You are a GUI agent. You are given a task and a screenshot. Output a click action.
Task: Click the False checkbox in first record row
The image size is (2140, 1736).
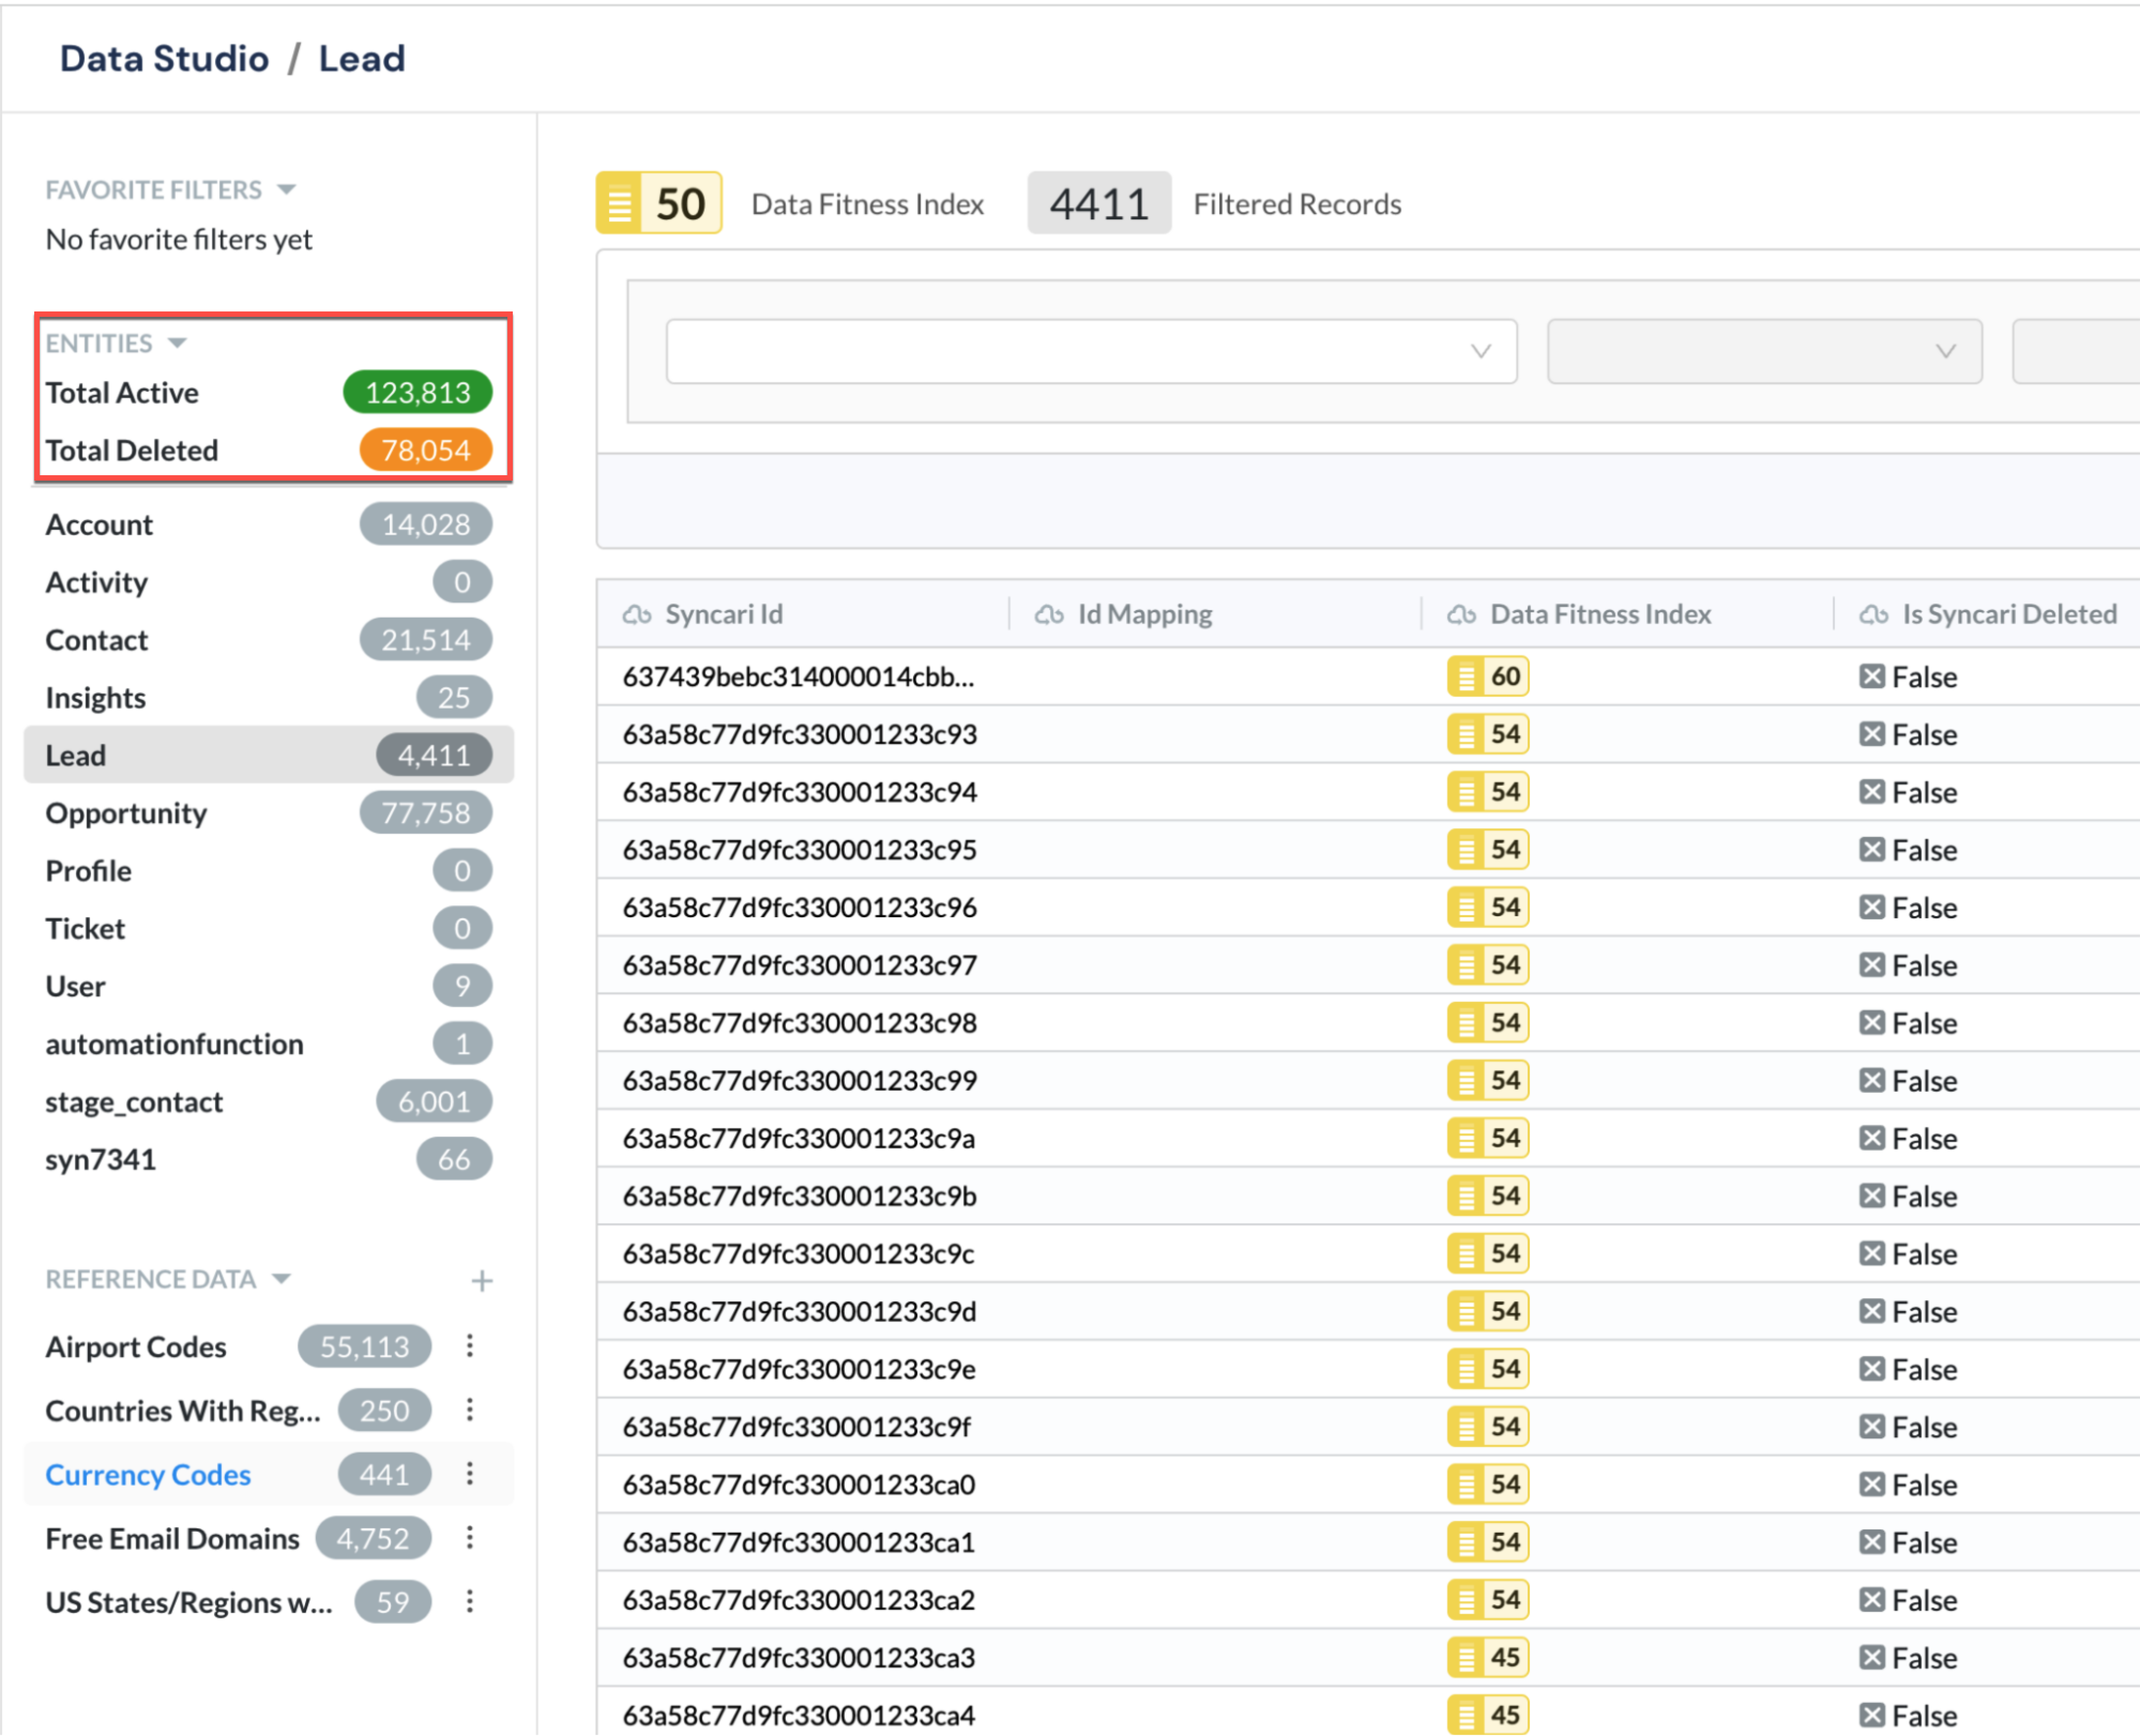(x=1872, y=677)
